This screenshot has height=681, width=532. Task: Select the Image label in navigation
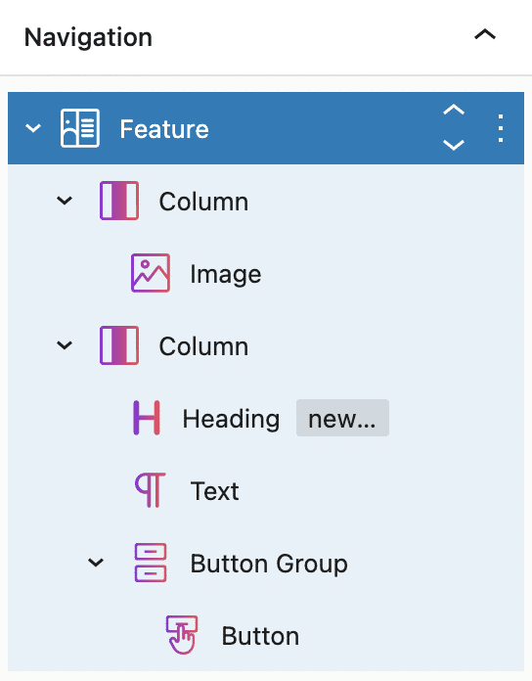point(226,275)
